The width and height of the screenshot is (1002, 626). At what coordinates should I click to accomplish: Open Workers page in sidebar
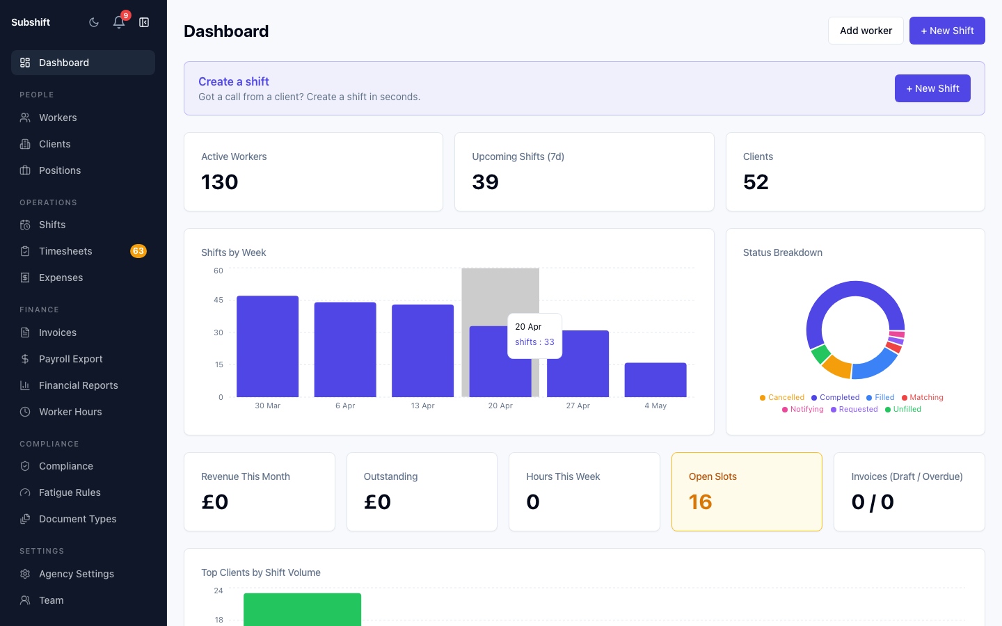click(83, 118)
